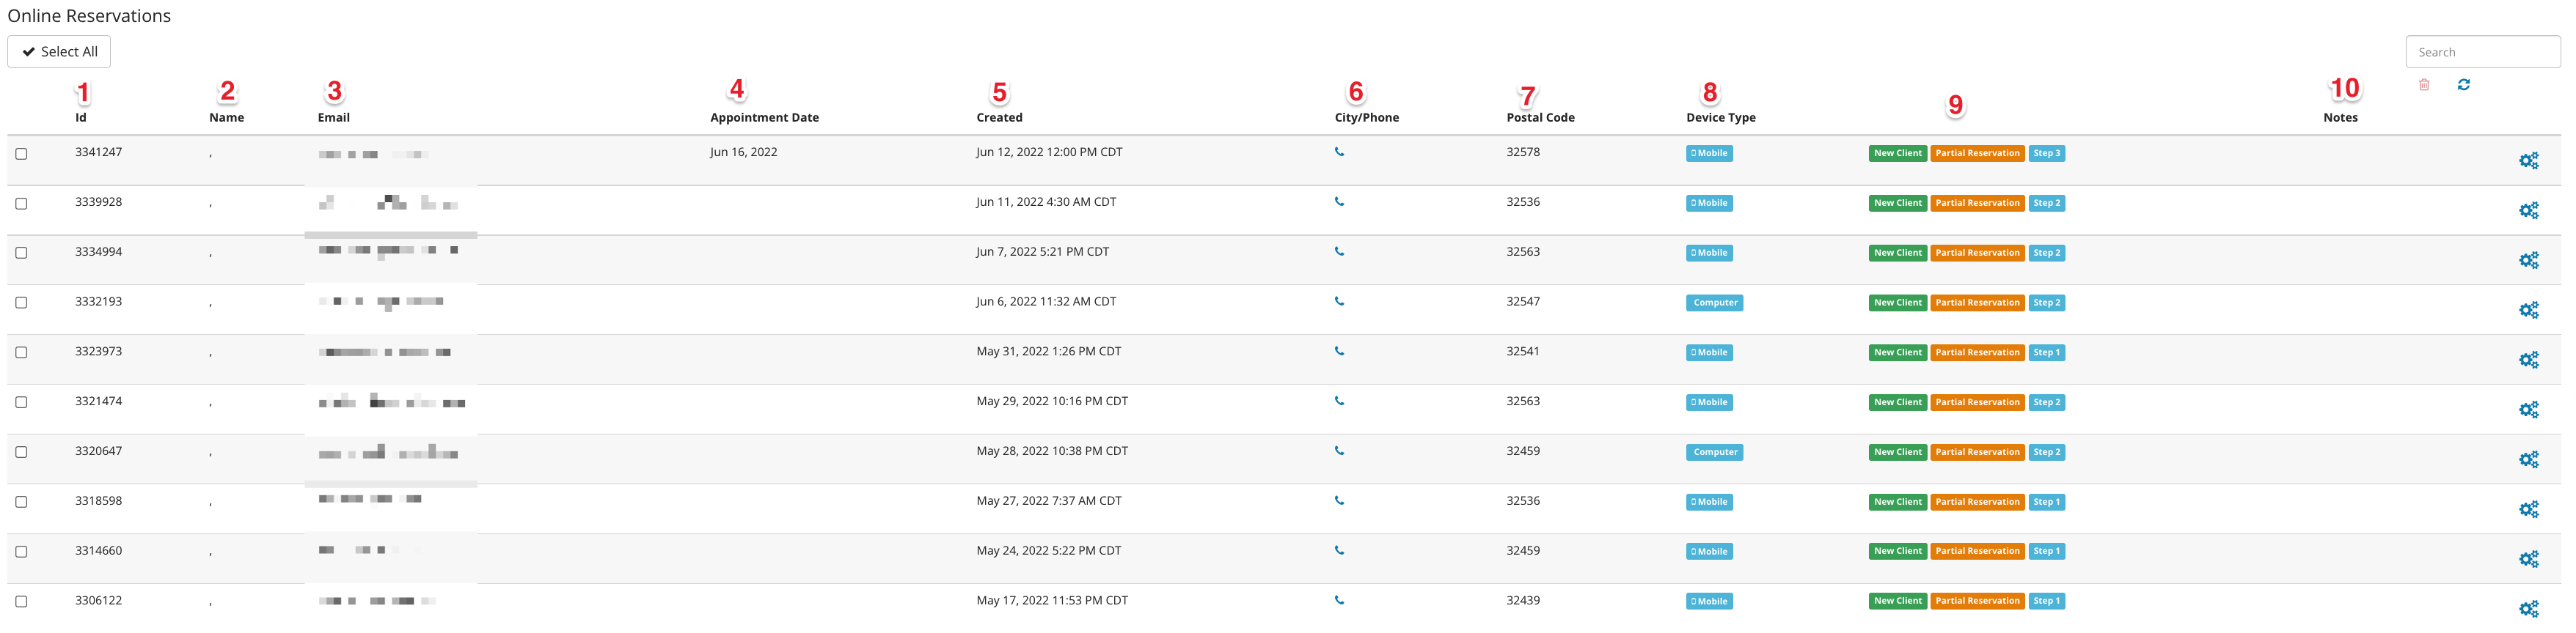Click phone icon in row 3323973
The width and height of the screenshot is (2576, 633).
click(x=1339, y=352)
